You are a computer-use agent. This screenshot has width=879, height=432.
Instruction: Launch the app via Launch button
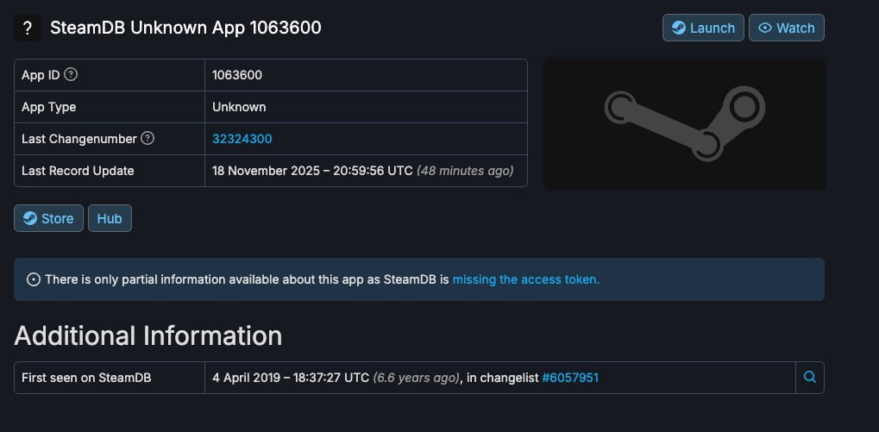click(x=703, y=28)
